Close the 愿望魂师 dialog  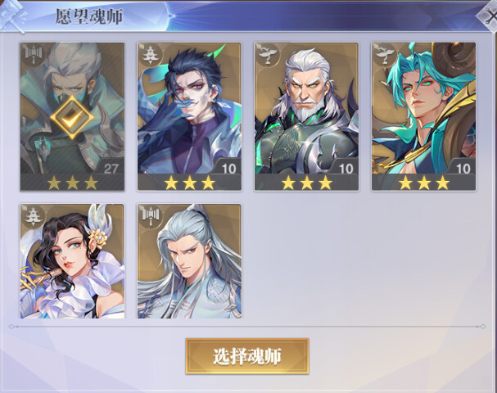click(x=490, y=16)
